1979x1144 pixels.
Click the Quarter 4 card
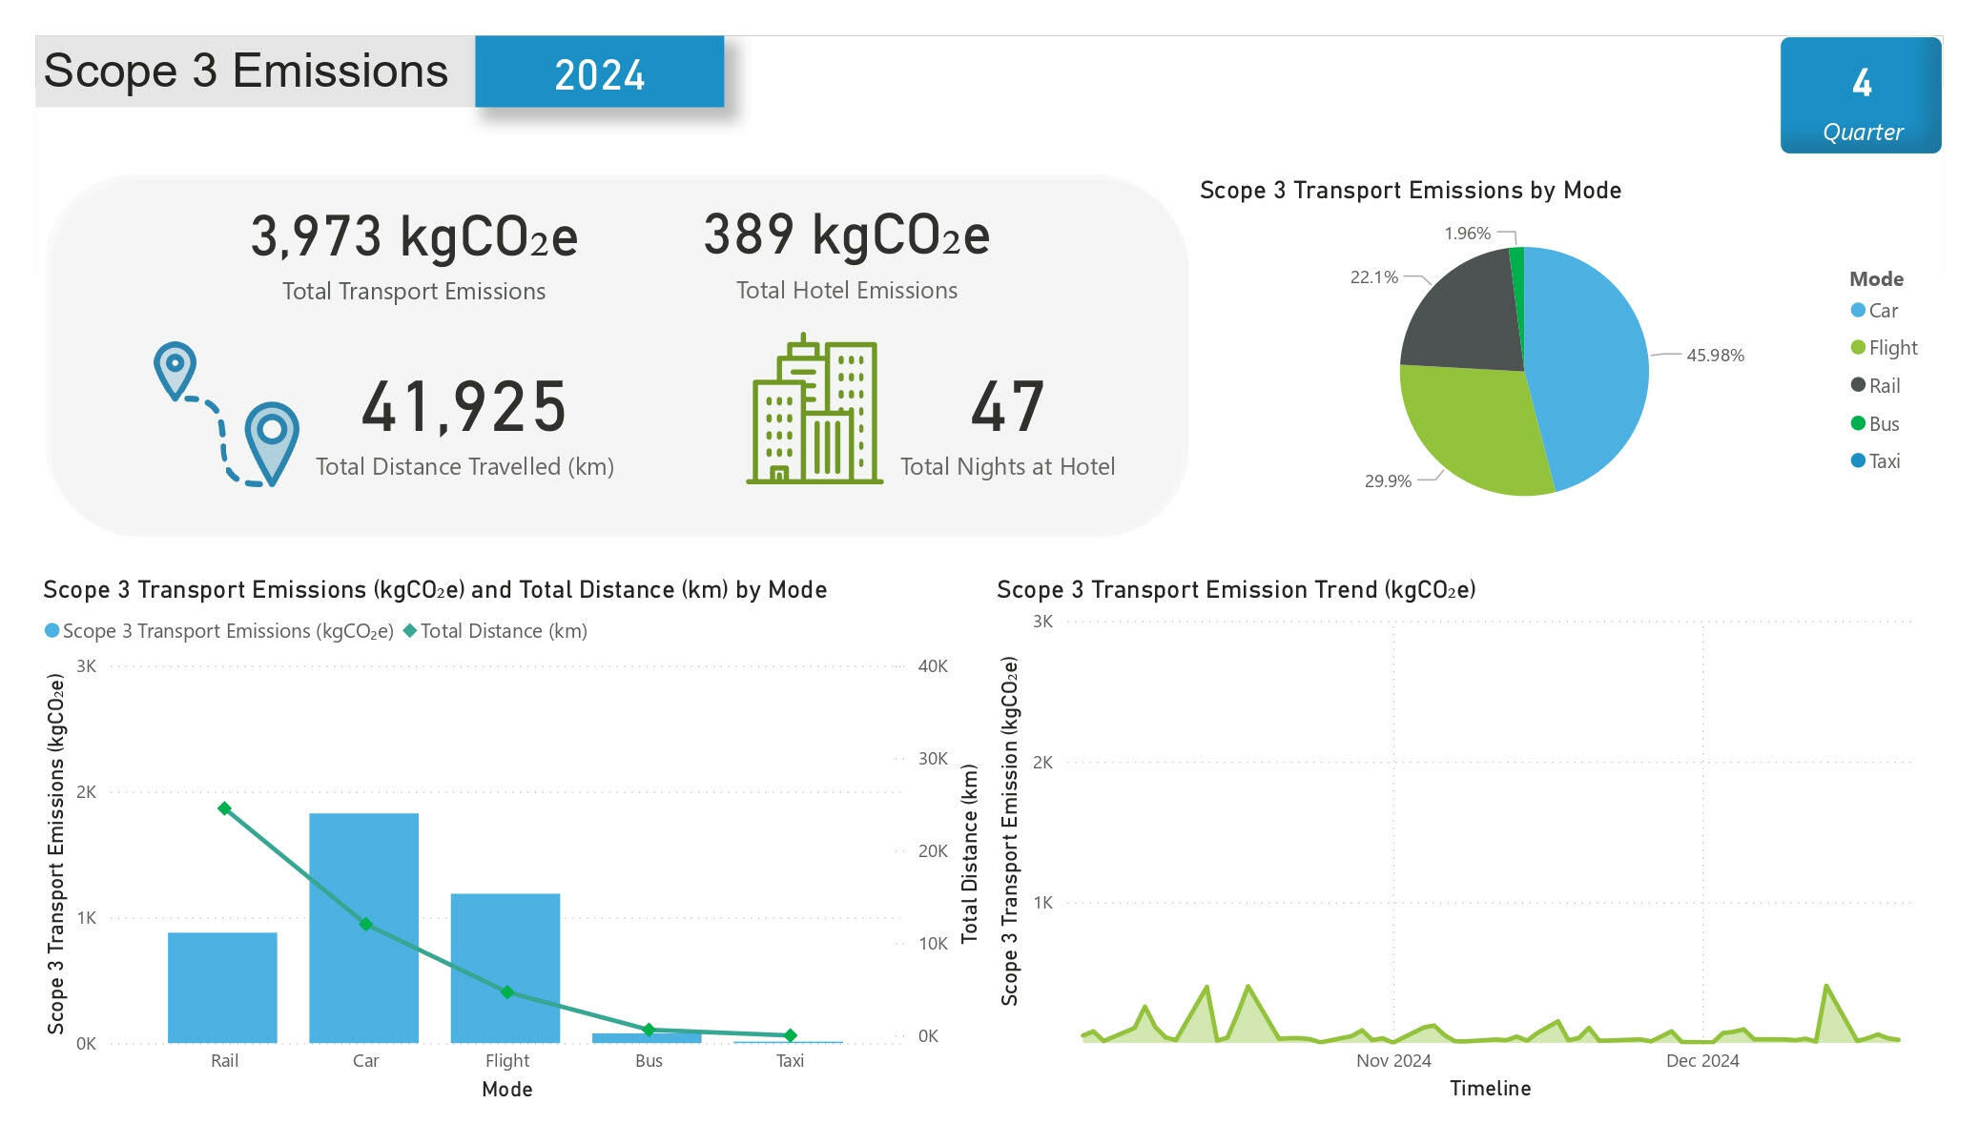pos(1860,95)
